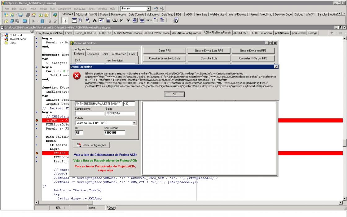
Task: Select the Edit component icon
Action: [x=101, y=20]
